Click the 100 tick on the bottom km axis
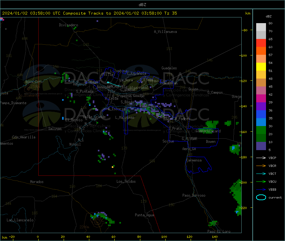The width and height of the screenshot is (285, 241). (x=164, y=237)
